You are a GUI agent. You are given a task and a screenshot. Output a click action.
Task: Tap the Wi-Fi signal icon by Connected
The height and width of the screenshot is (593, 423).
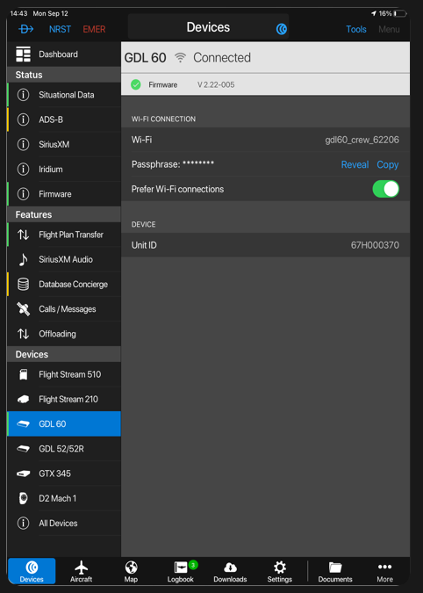181,58
